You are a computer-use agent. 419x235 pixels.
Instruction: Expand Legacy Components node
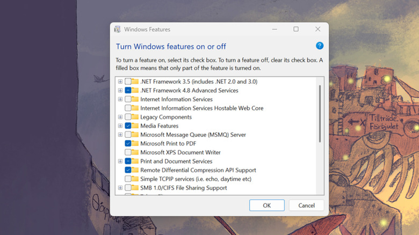click(x=120, y=117)
